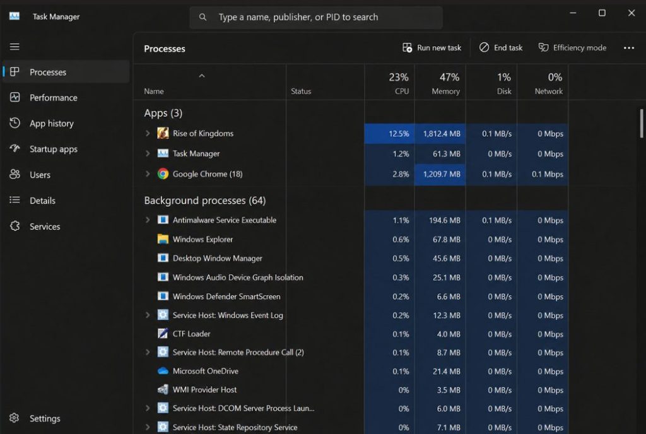The image size is (646, 434).
Task: Sort by the Disk column header
Action: click(491, 83)
